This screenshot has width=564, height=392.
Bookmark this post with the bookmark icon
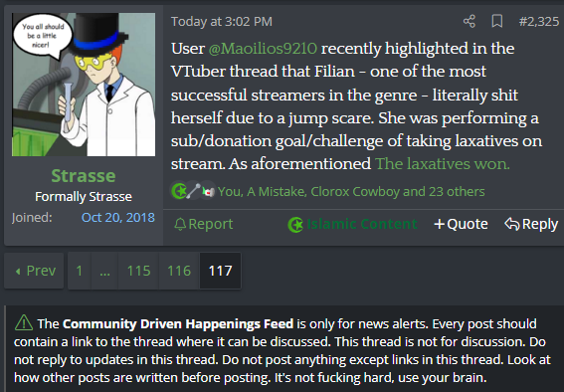pos(497,21)
